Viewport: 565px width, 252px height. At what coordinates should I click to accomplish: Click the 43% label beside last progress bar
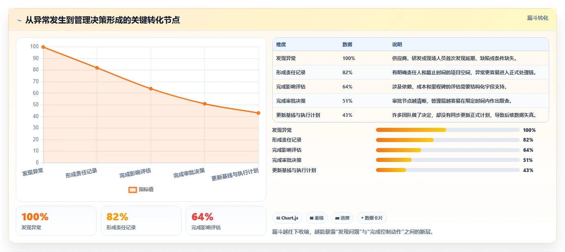point(528,170)
